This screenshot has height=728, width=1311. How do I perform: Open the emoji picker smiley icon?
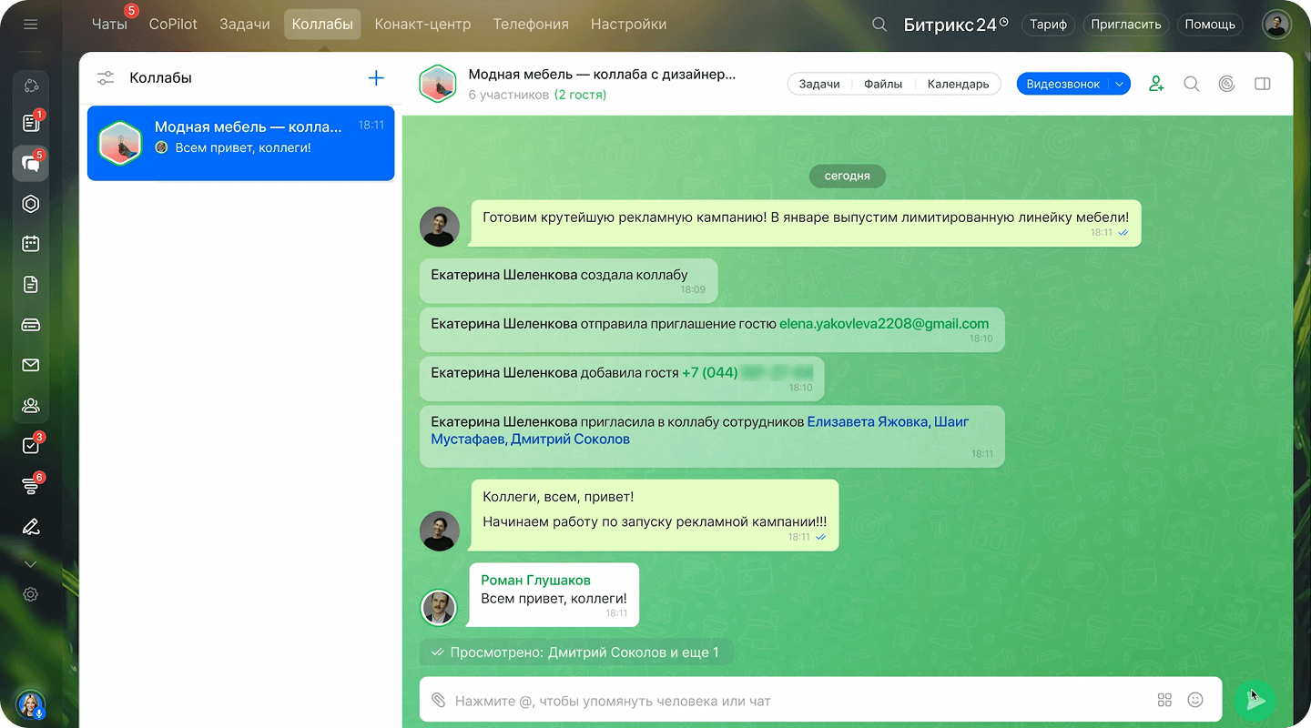(x=1195, y=700)
